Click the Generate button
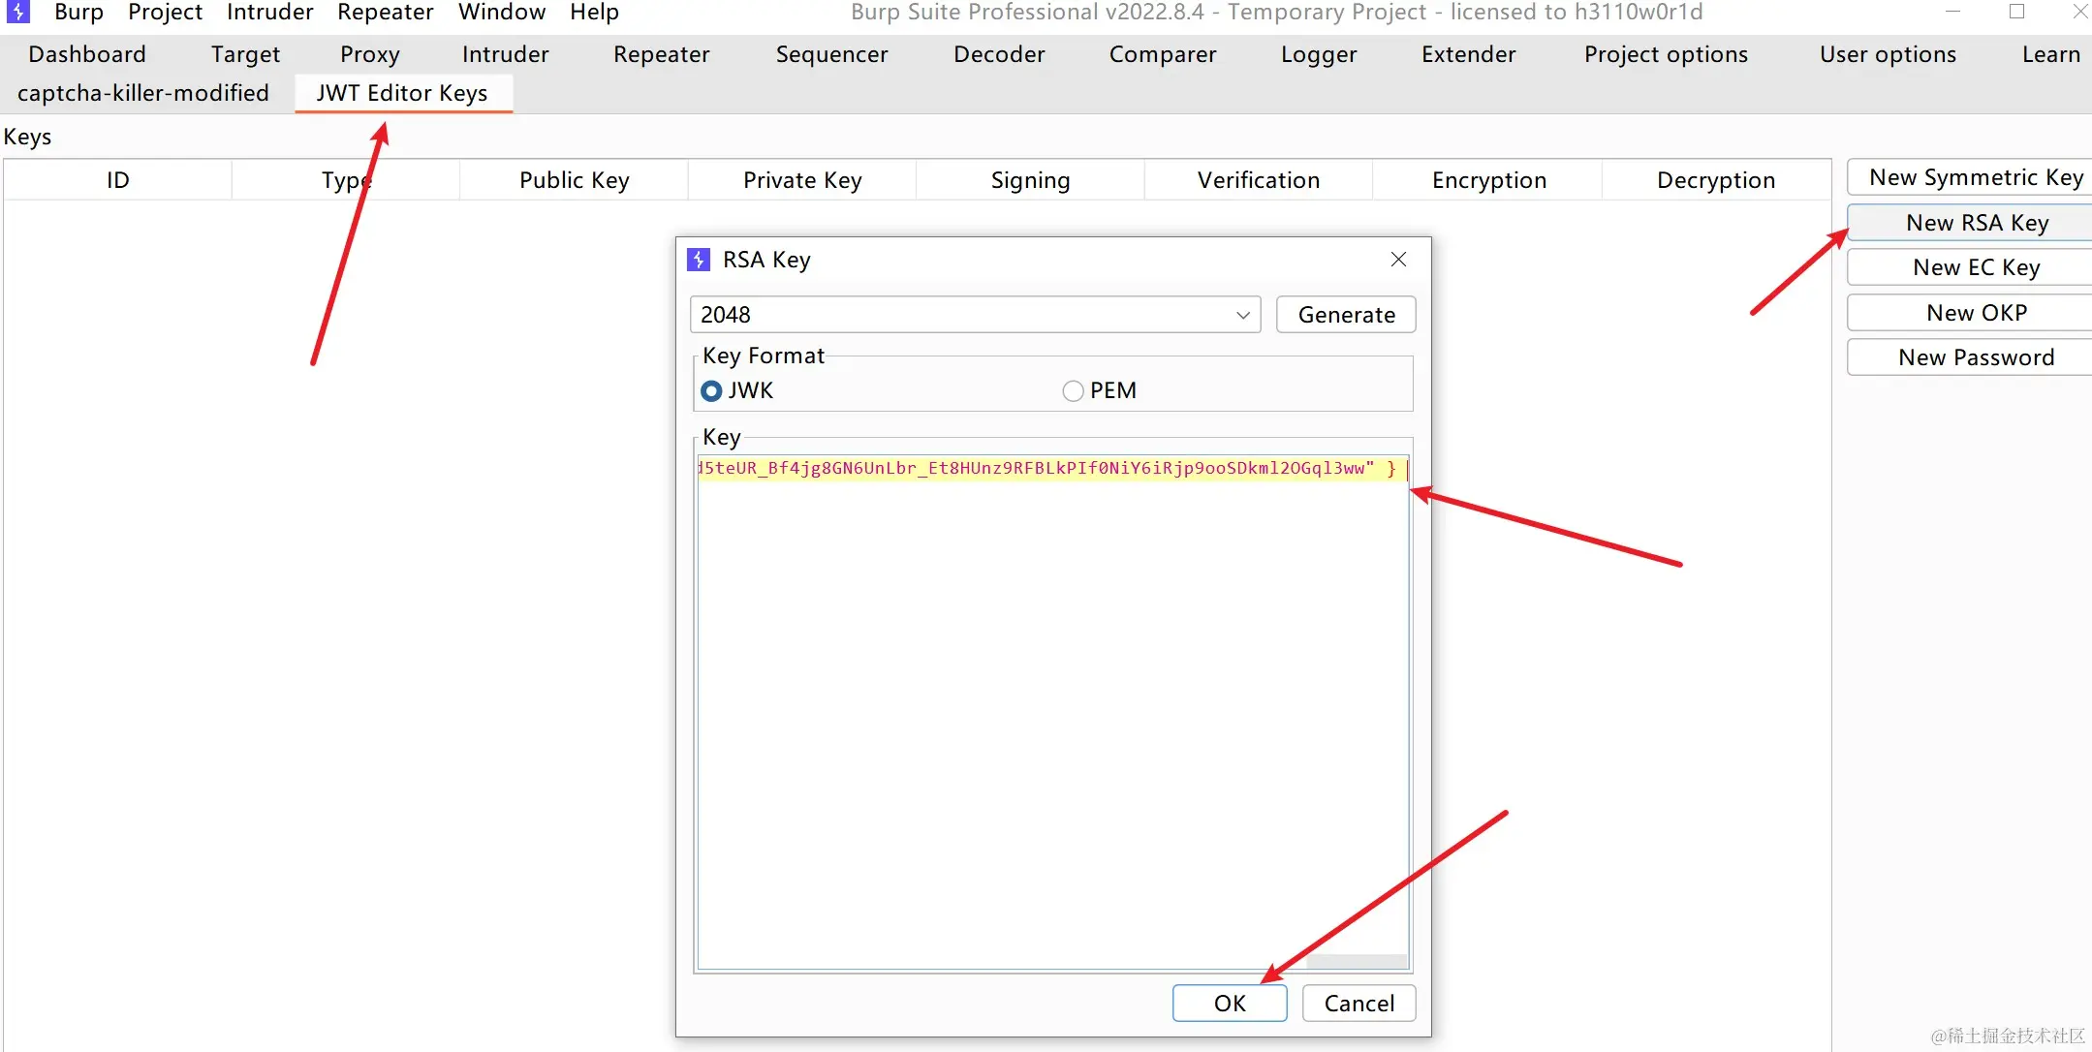This screenshot has height=1052, width=2092. coord(1346,315)
